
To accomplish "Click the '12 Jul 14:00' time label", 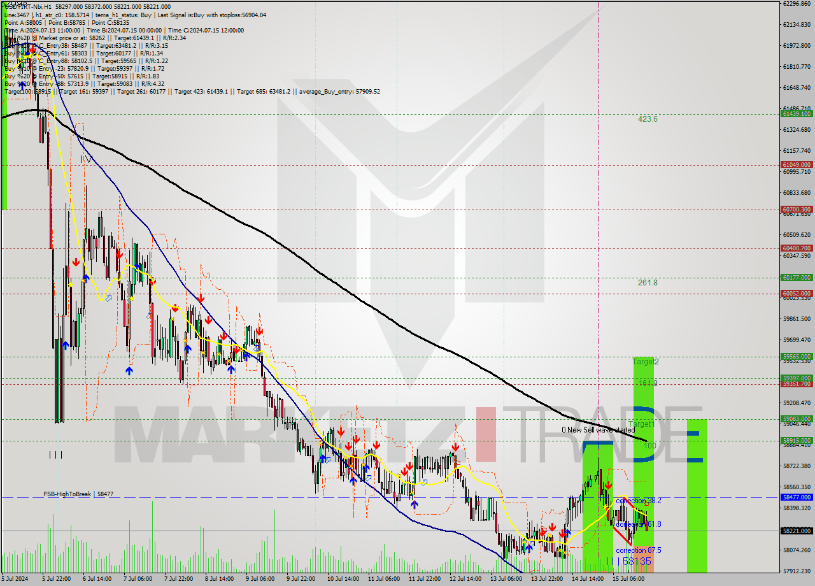I will pyautogui.click(x=465, y=579).
